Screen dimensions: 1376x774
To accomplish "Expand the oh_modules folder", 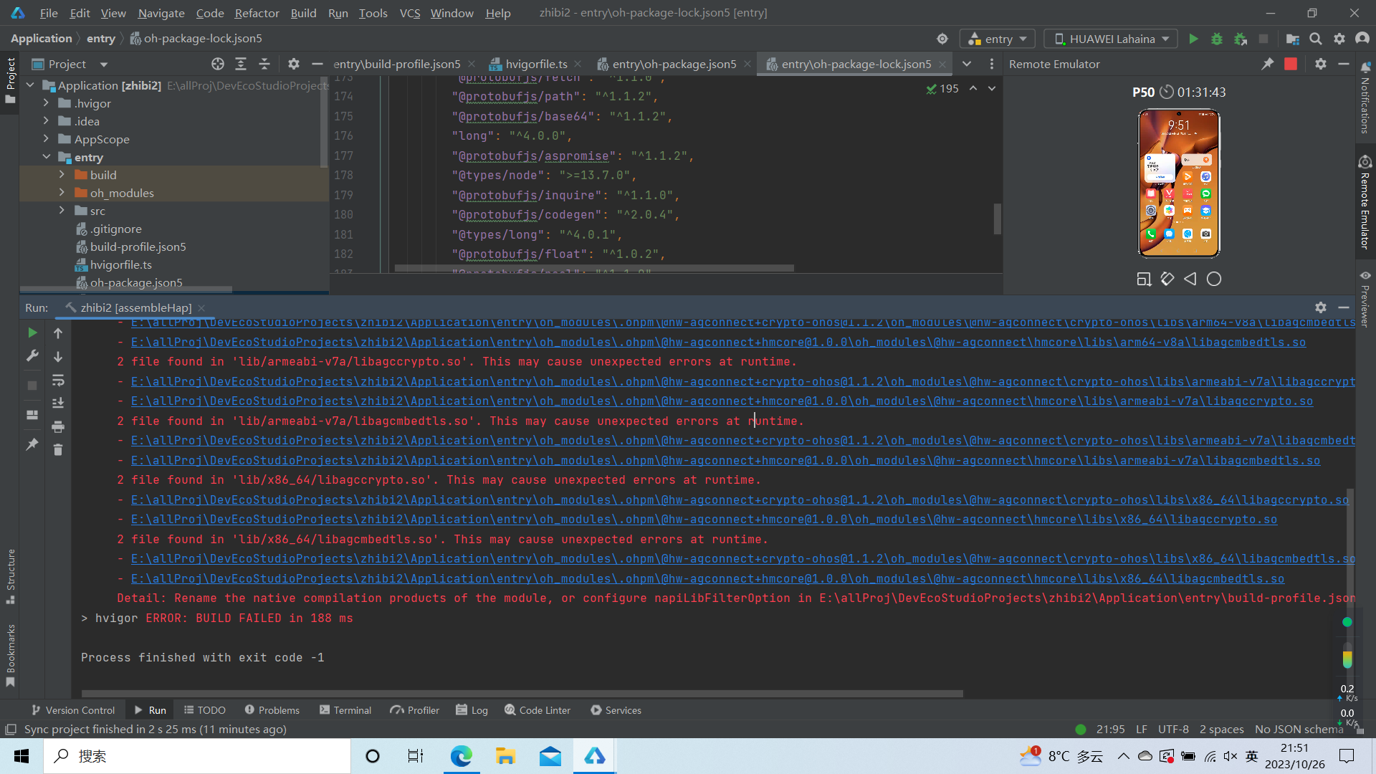I will (62, 193).
